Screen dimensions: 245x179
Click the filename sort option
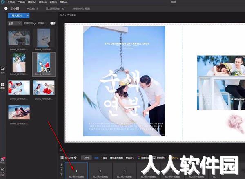(x=41, y=23)
